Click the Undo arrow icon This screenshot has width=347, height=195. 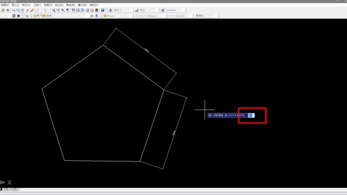click(x=38, y=10)
